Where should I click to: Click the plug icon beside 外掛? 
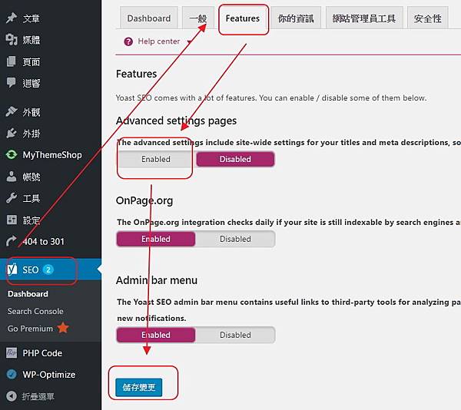tap(12, 134)
